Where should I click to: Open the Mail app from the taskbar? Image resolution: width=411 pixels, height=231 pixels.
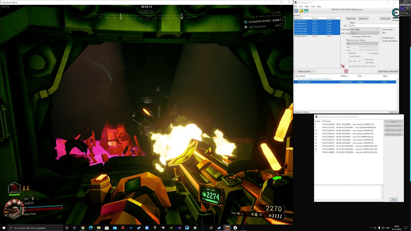point(115,228)
